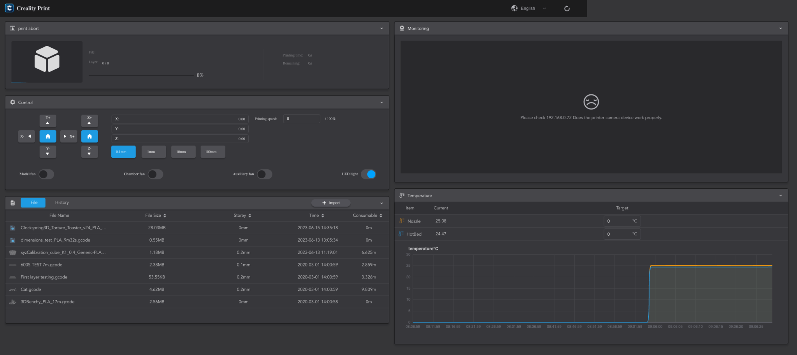The width and height of the screenshot is (797, 355).
Task: Collapse the Temperature panel chevron
Action: 780,196
